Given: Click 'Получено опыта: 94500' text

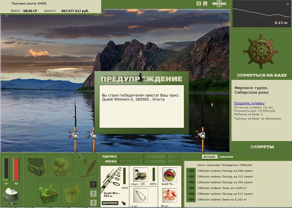Looking at the screenshot, I should tap(29, 4).
